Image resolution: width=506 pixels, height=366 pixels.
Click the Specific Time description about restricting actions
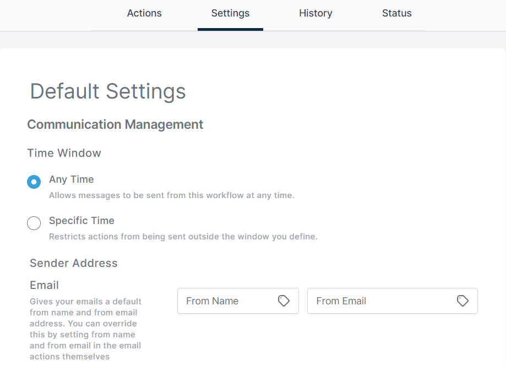[183, 237]
